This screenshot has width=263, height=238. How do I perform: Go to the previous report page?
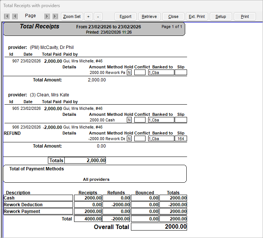[15, 16]
